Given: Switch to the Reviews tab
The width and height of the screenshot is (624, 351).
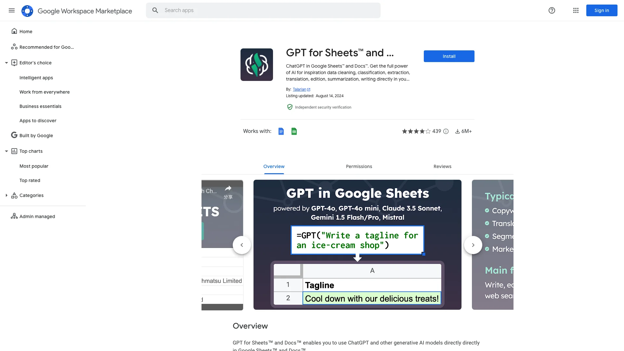Looking at the screenshot, I should point(442,166).
